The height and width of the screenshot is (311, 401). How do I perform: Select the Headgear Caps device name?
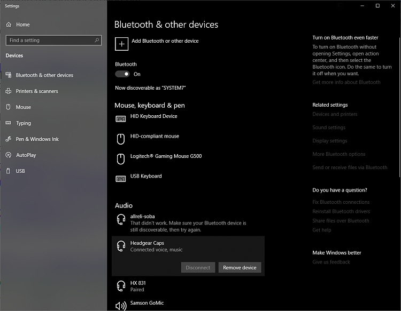coord(147,243)
